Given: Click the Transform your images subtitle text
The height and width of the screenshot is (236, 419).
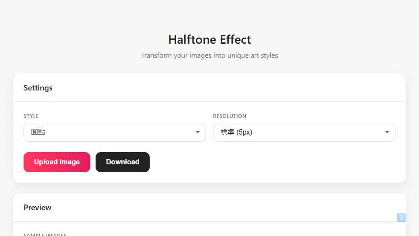Looking at the screenshot, I should click(x=209, y=56).
